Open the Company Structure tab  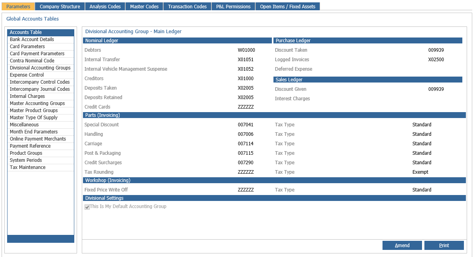pyautogui.click(x=60, y=6)
